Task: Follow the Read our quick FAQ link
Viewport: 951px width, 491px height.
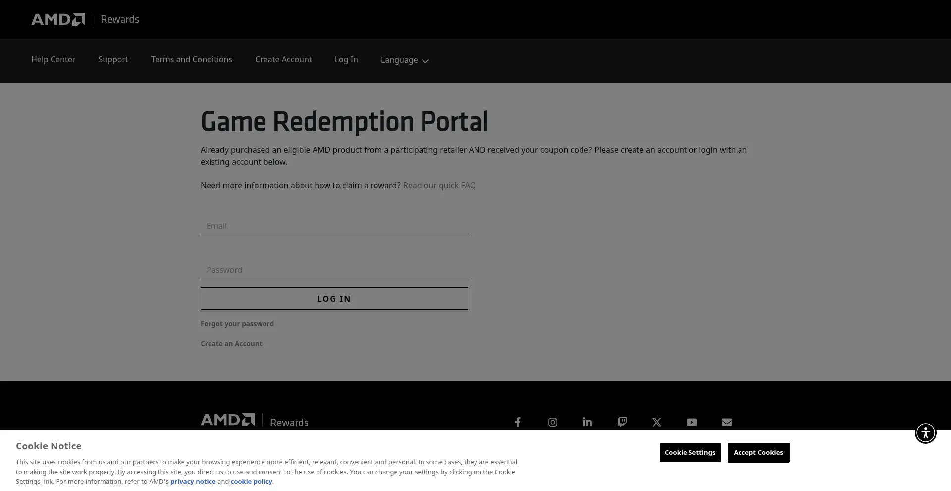Action: point(439,185)
